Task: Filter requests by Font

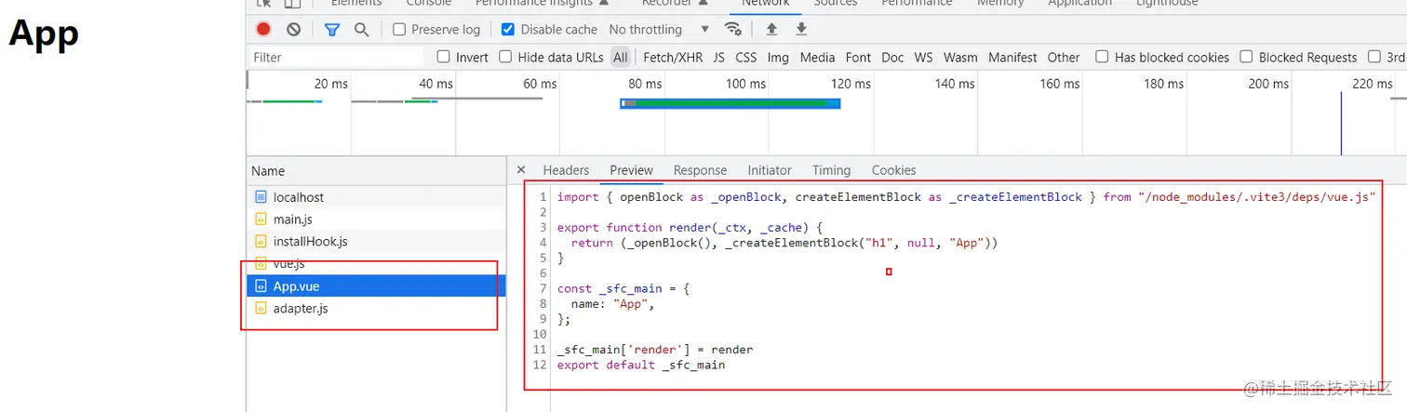Action: (858, 57)
